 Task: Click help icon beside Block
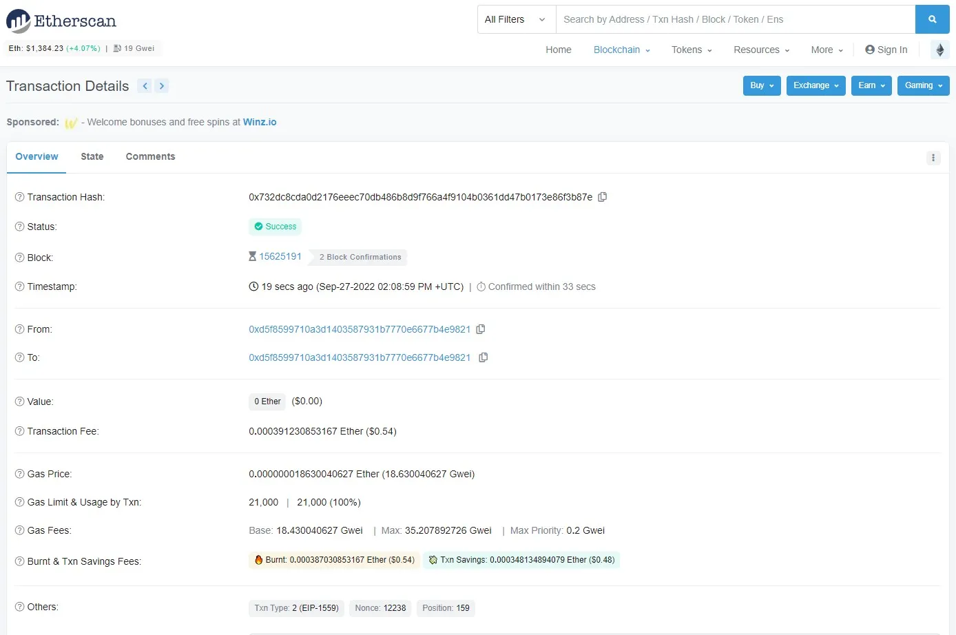tap(19, 258)
